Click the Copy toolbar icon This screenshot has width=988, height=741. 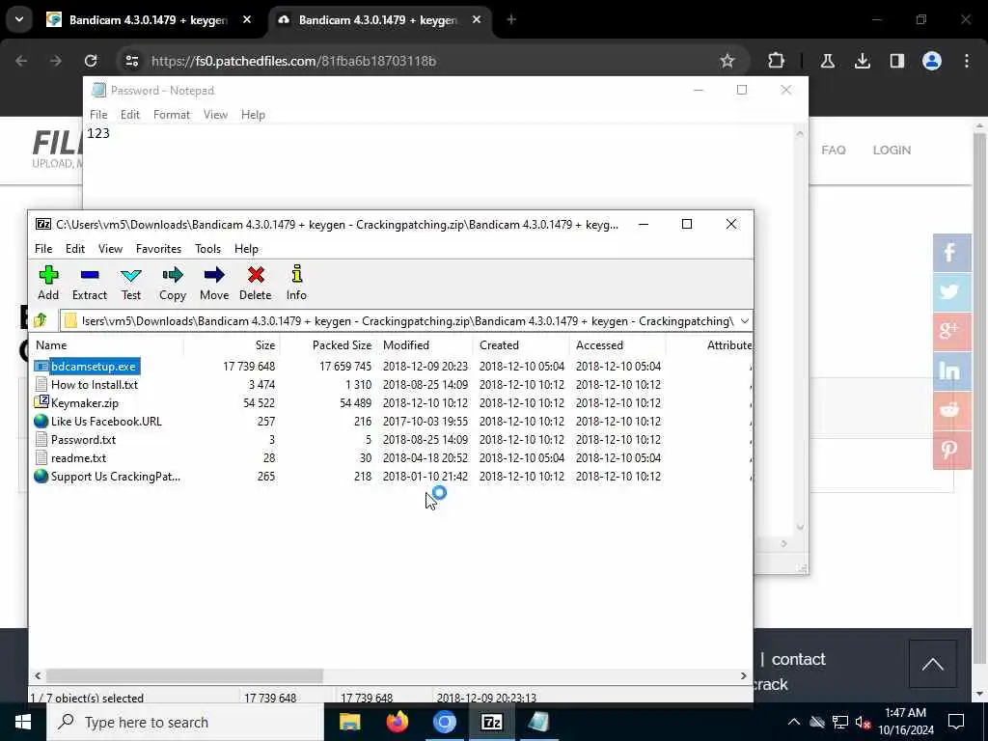[x=172, y=283]
